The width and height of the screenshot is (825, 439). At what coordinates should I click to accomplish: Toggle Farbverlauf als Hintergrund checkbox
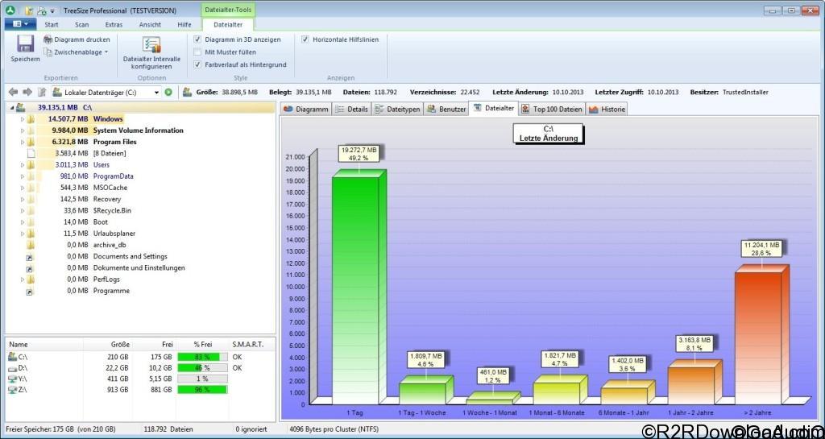197,64
